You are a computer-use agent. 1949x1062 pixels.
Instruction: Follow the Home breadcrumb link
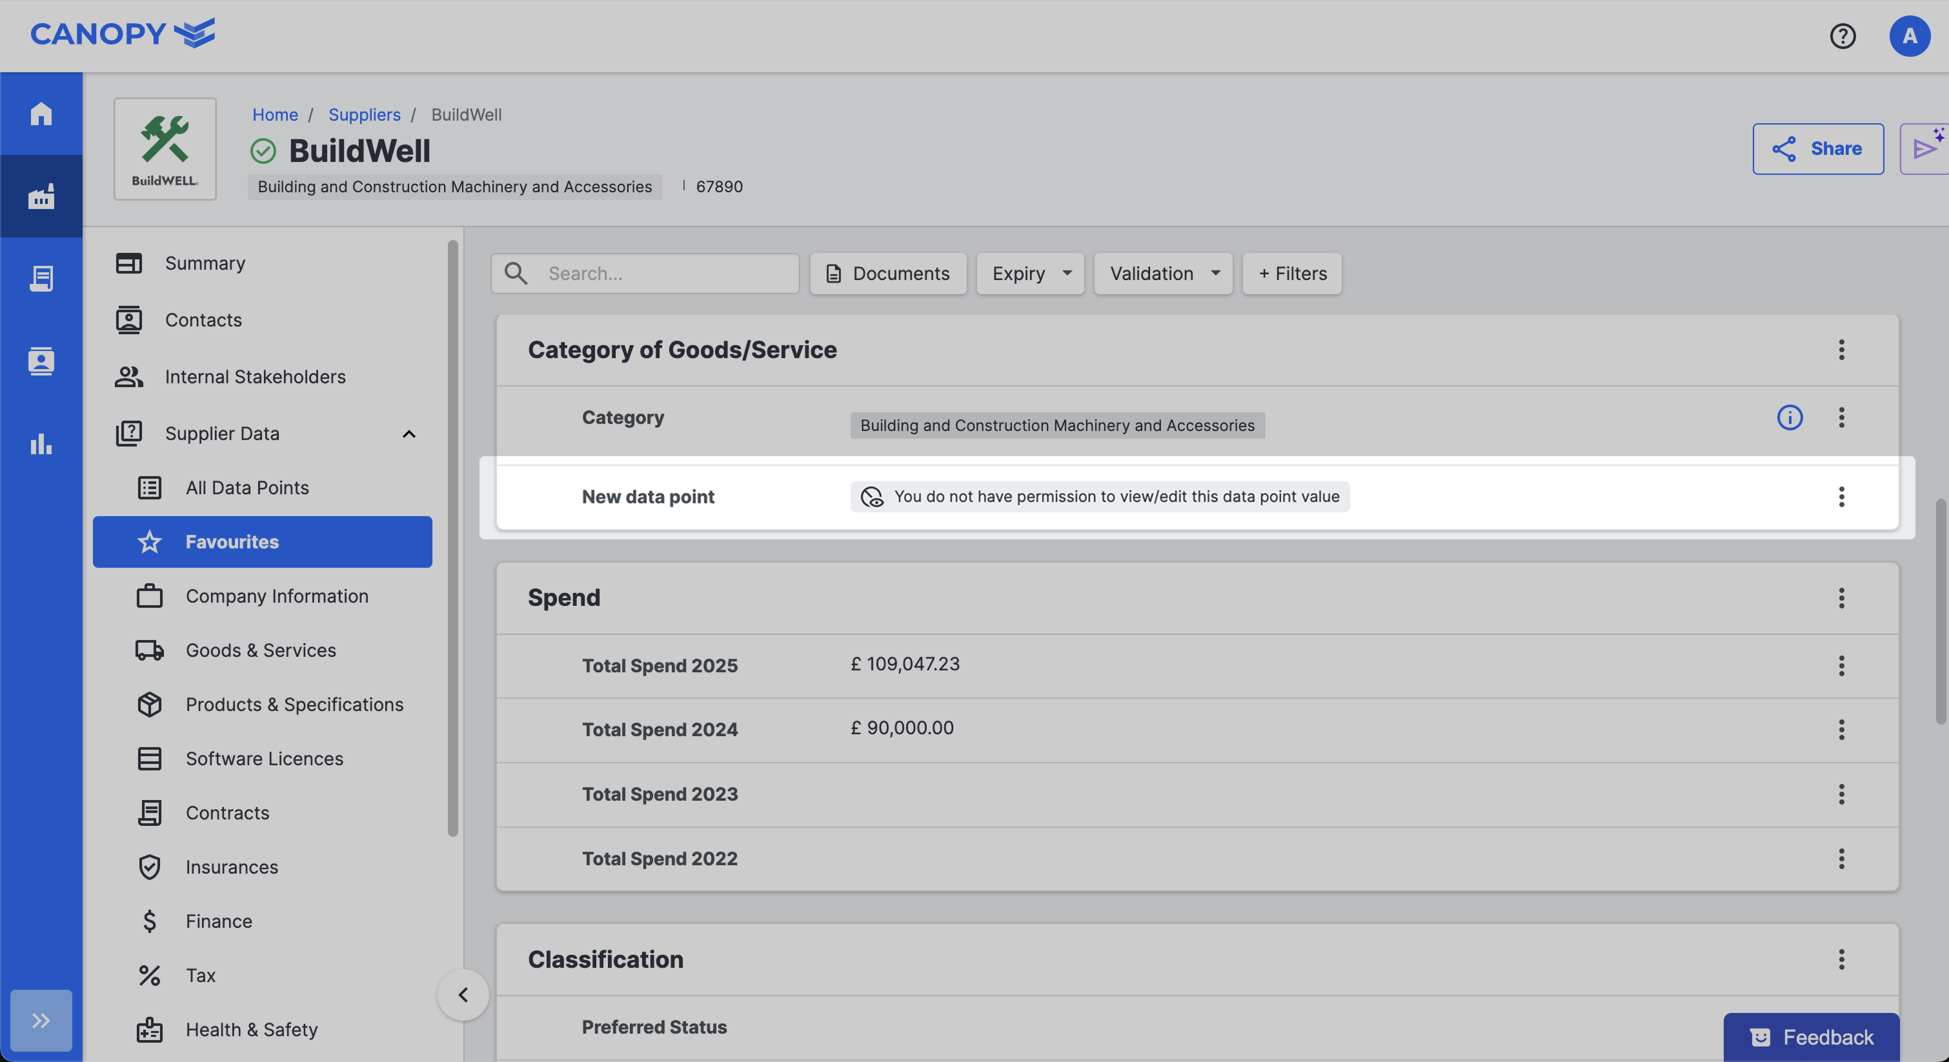point(275,114)
